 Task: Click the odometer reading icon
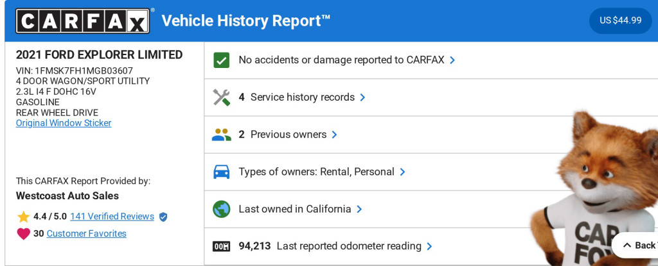click(x=221, y=246)
